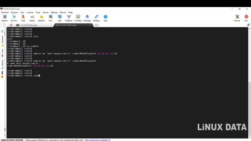The height and width of the screenshot is (141, 251).
Task: Click the 'zmprov ms' command line
Action: [x=62, y=54]
